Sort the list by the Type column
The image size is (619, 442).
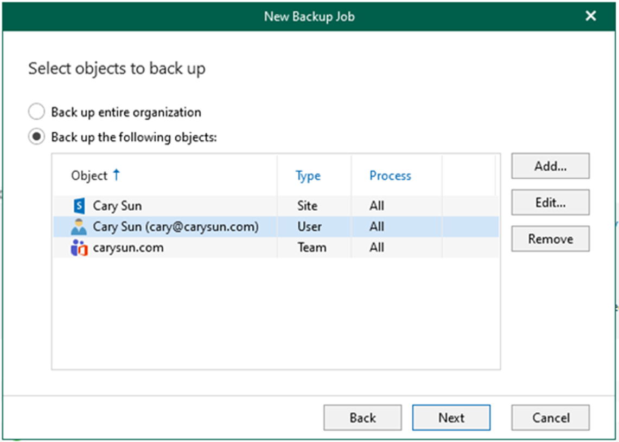308,175
